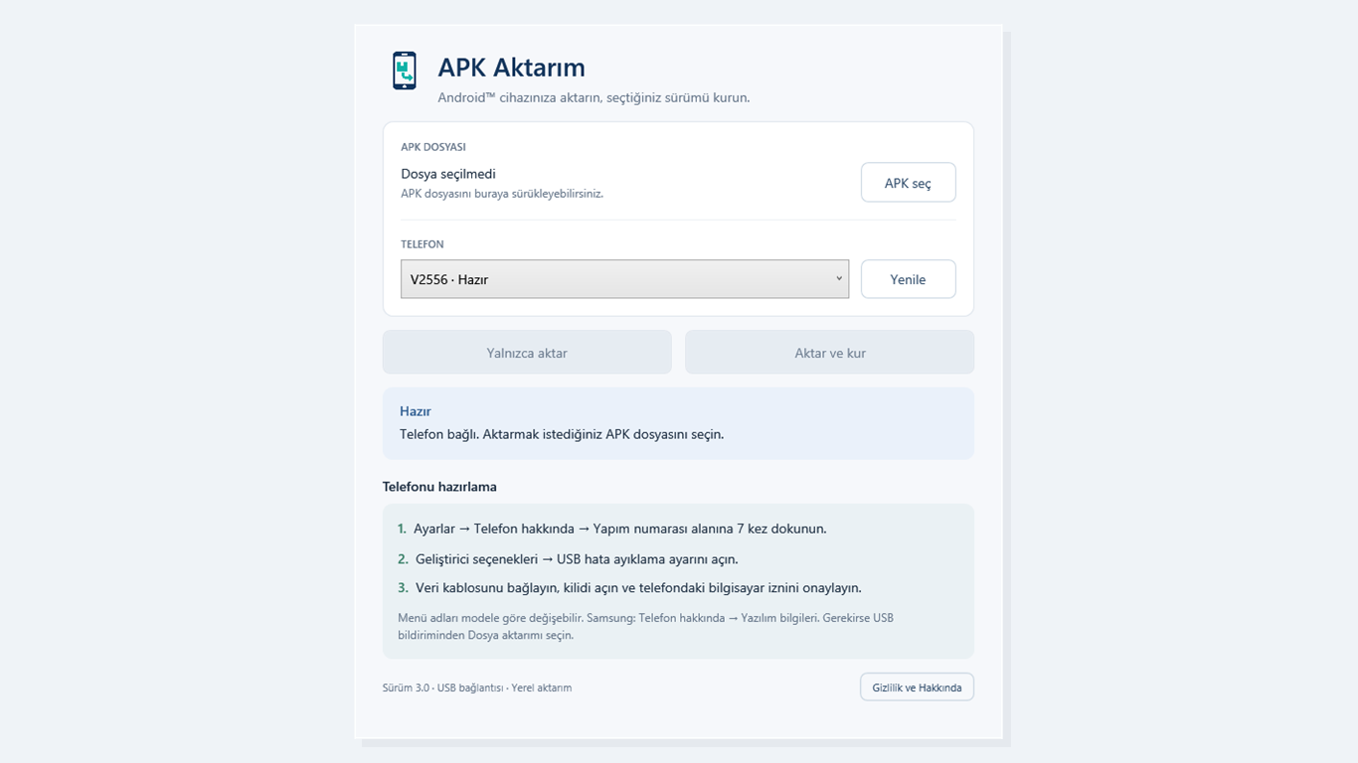Click the APK drop hint 'APK dosyasını buraya sürükleyebilirsiniz.'

coord(502,194)
